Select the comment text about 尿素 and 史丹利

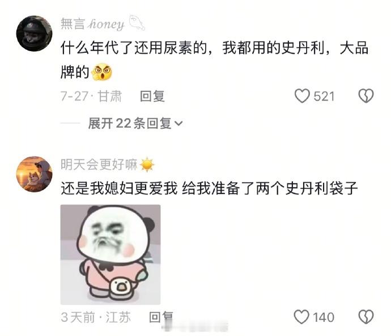click(x=214, y=60)
